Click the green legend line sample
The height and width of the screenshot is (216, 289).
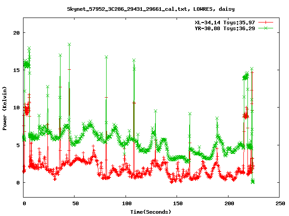[x=266, y=28]
